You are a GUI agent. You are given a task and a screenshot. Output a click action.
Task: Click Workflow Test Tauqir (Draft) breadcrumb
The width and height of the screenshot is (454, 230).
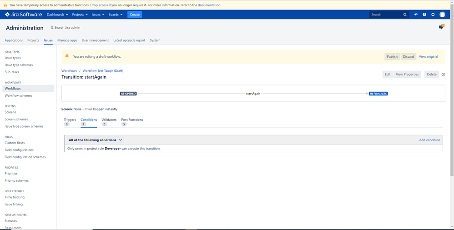pos(103,70)
